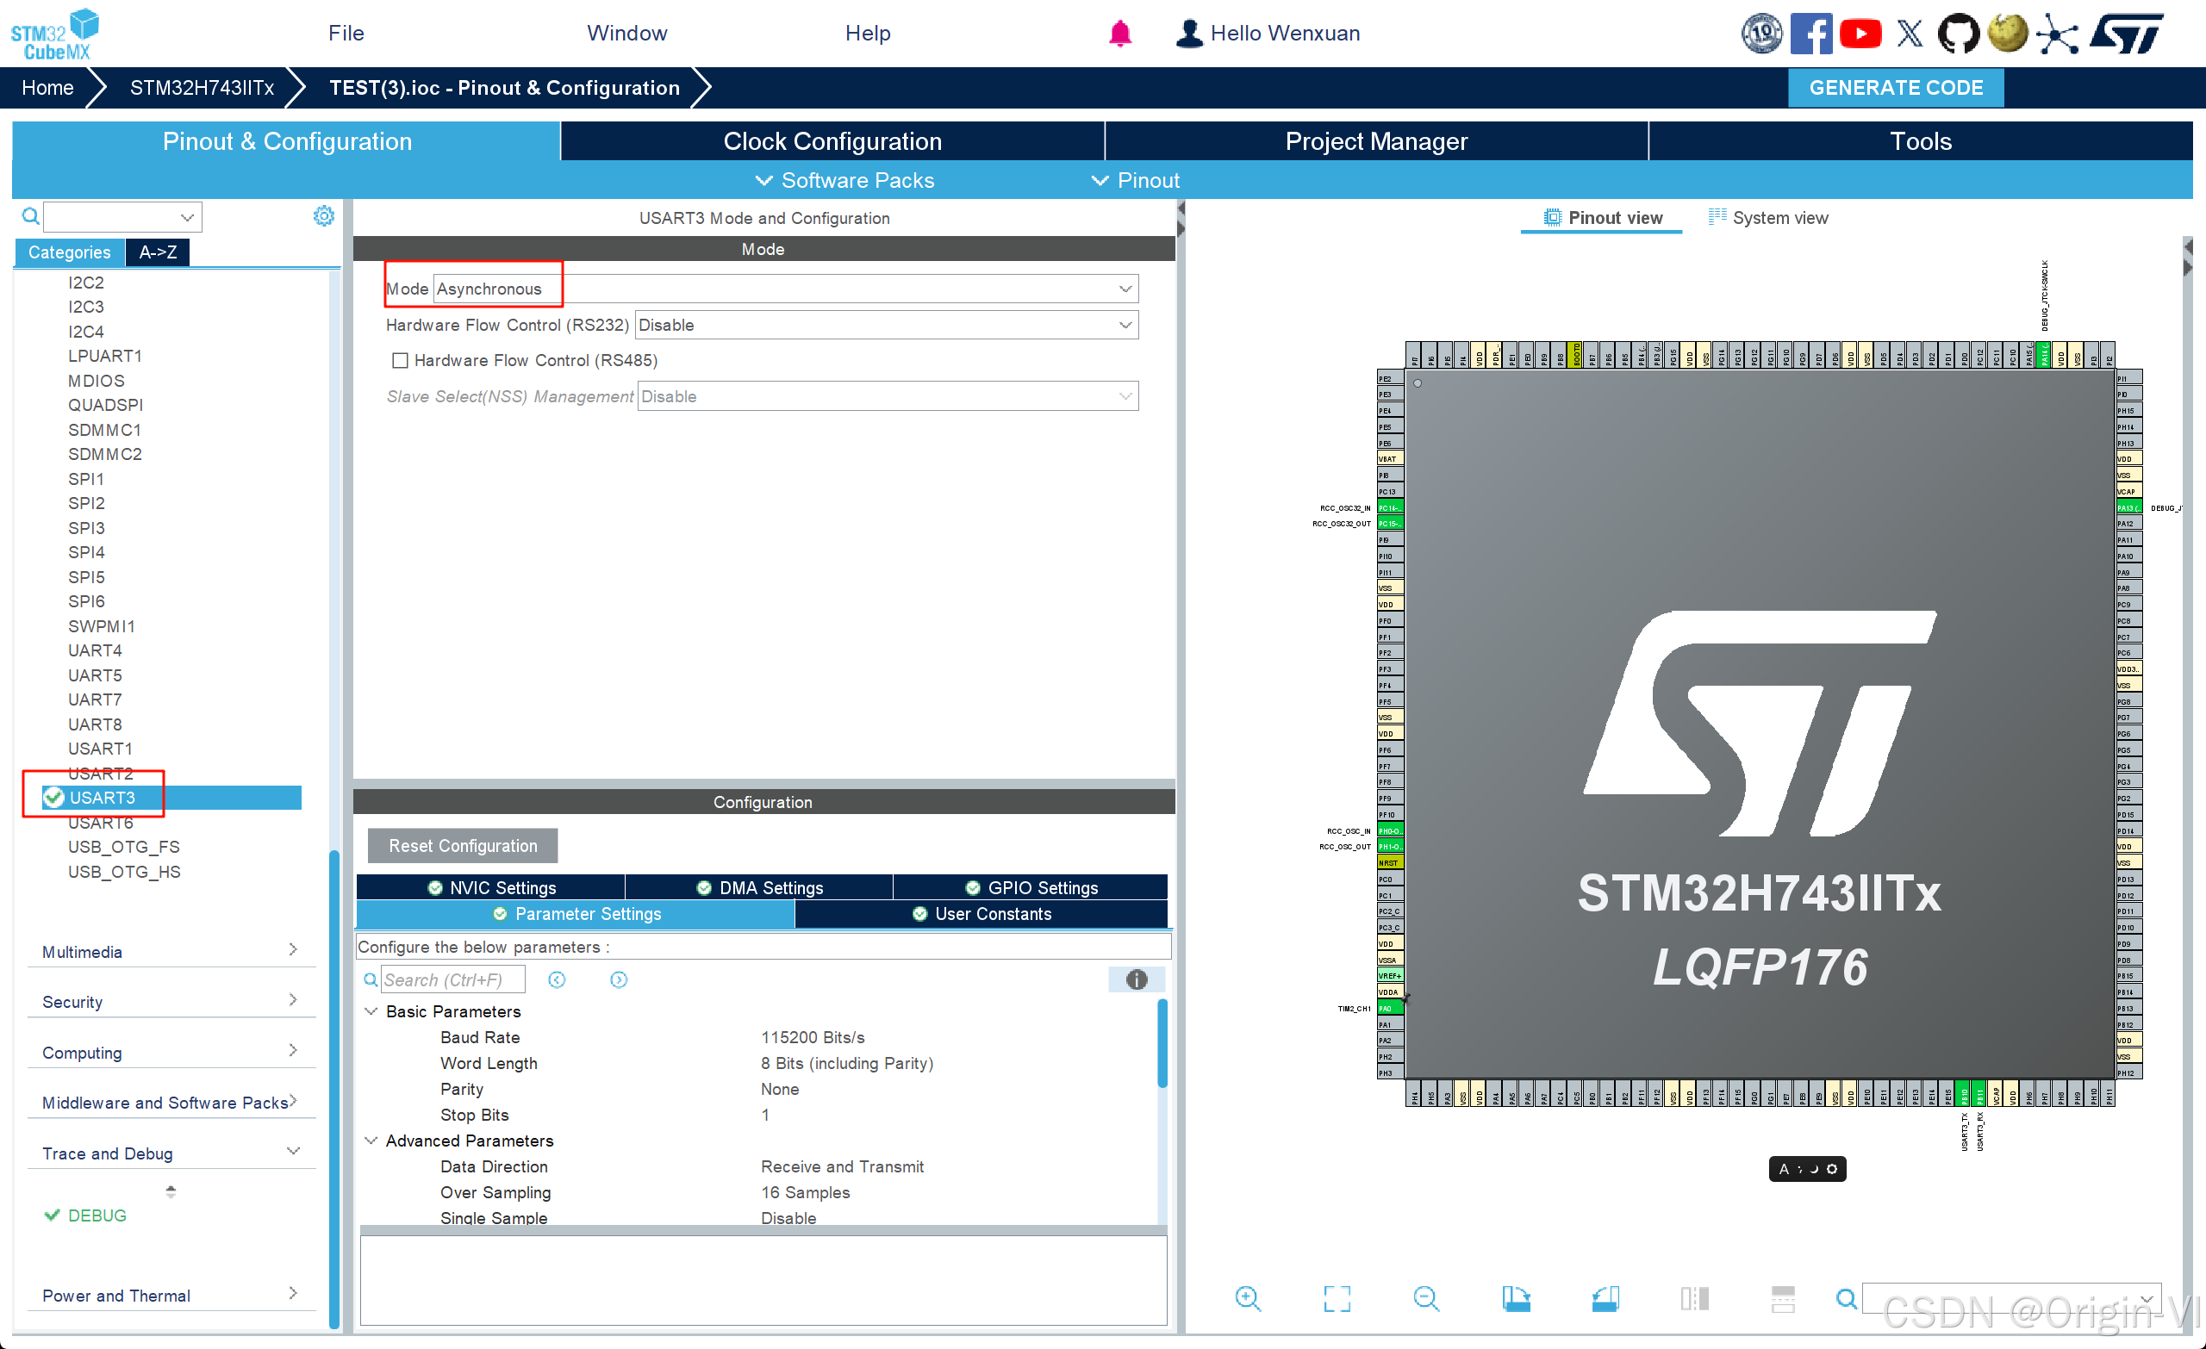
Task: Click the zoom in icon below the pinout
Action: (x=1247, y=1298)
